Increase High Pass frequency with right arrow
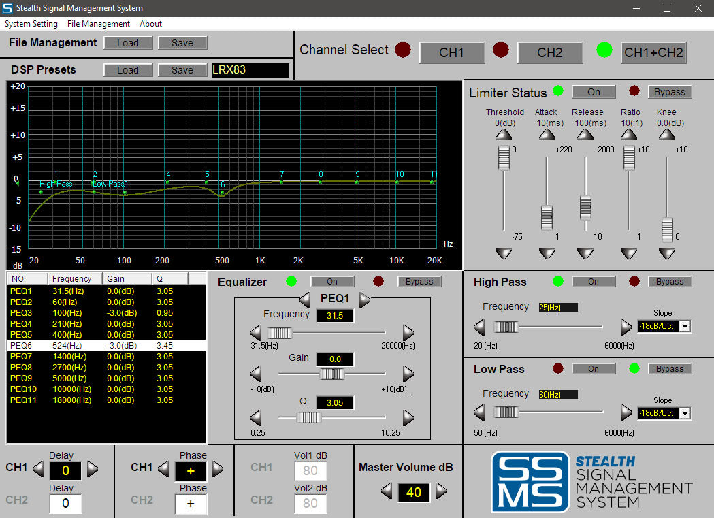 pos(626,327)
